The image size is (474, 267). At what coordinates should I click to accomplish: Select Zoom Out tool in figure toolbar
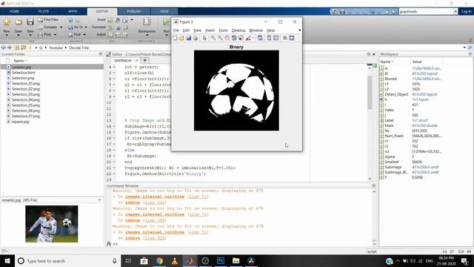pyautogui.click(x=220, y=38)
